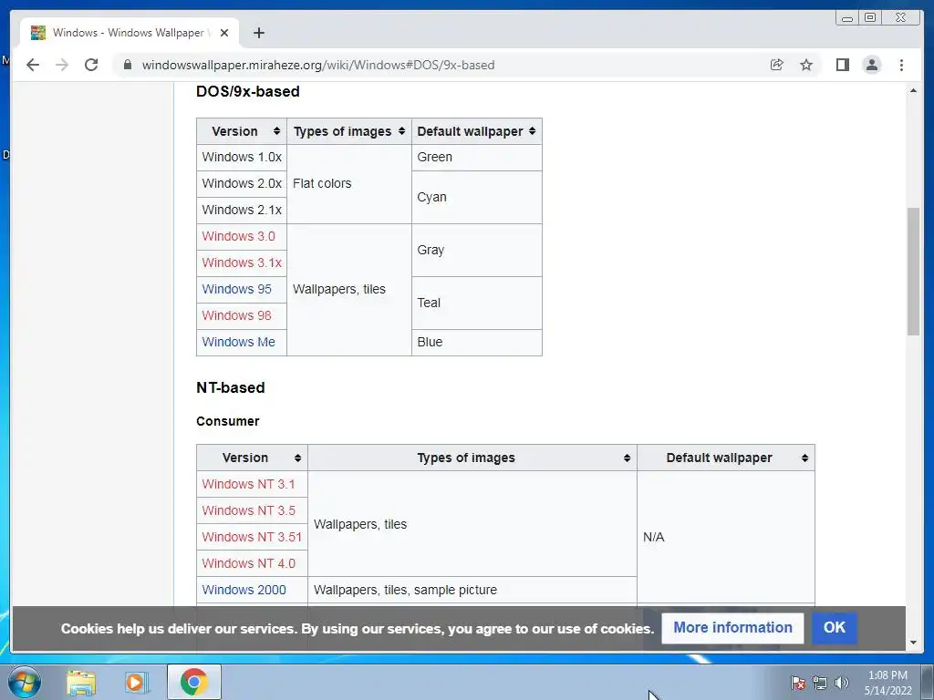
Task: Open the volume speaker tray icon
Action: coord(841,683)
